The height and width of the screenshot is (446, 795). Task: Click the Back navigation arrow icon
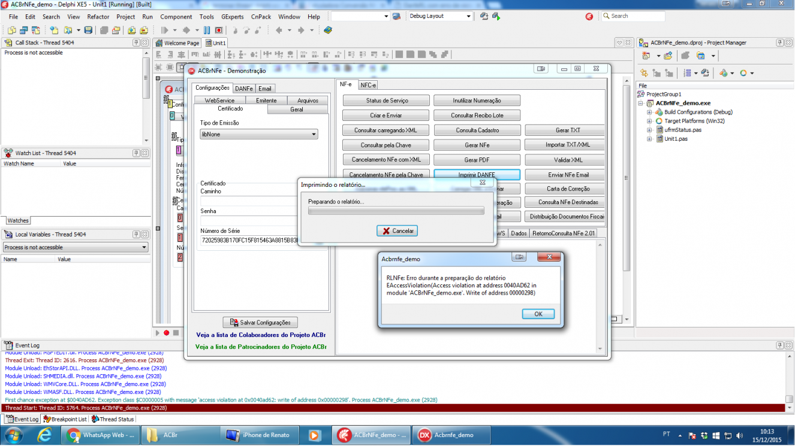click(279, 30)
